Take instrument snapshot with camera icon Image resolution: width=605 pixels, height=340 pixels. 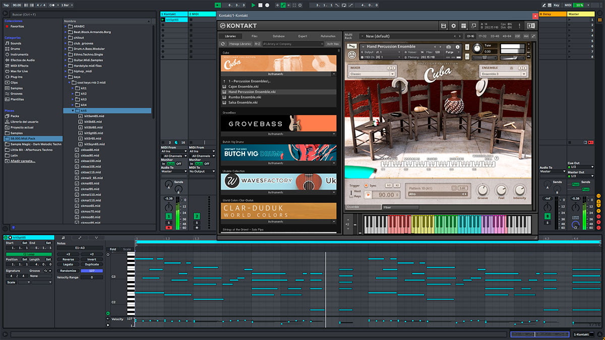click(449, 47)
